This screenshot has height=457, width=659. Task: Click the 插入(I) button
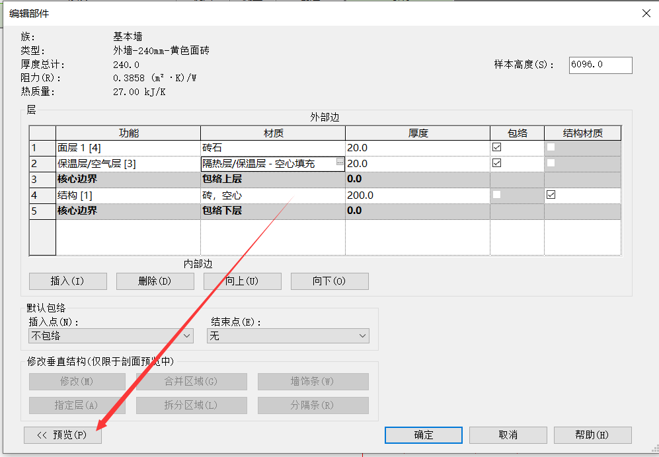(x=67, y=281)
